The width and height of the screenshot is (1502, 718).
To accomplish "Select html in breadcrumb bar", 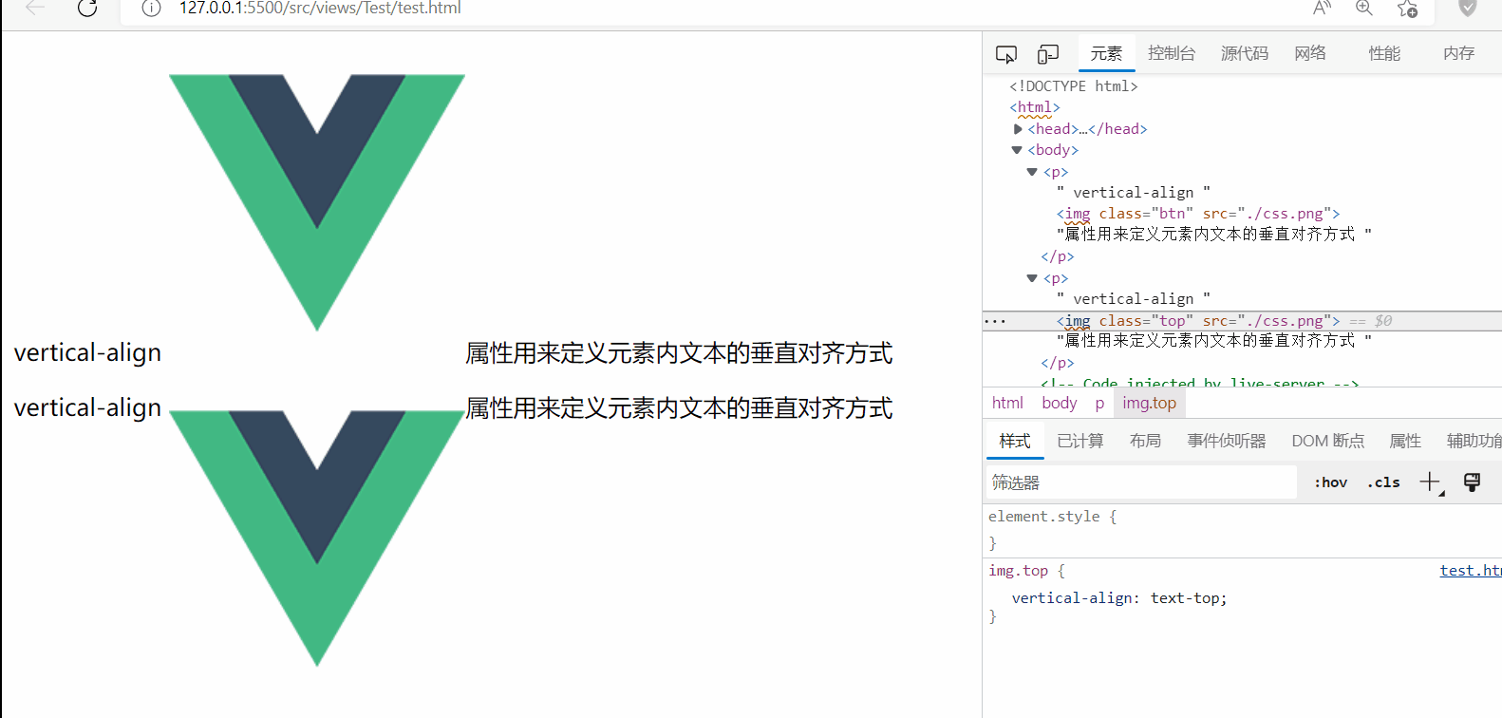I will point(1007,403).
